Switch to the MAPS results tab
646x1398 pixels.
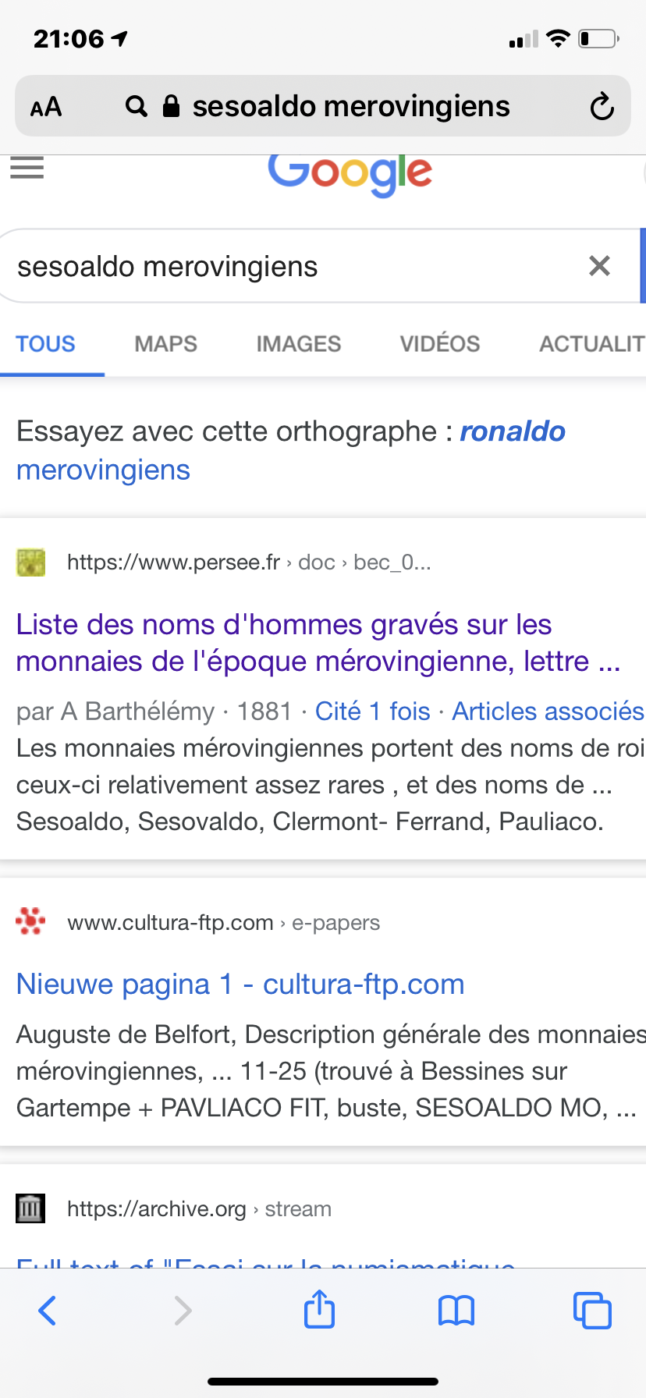[165, 344]
